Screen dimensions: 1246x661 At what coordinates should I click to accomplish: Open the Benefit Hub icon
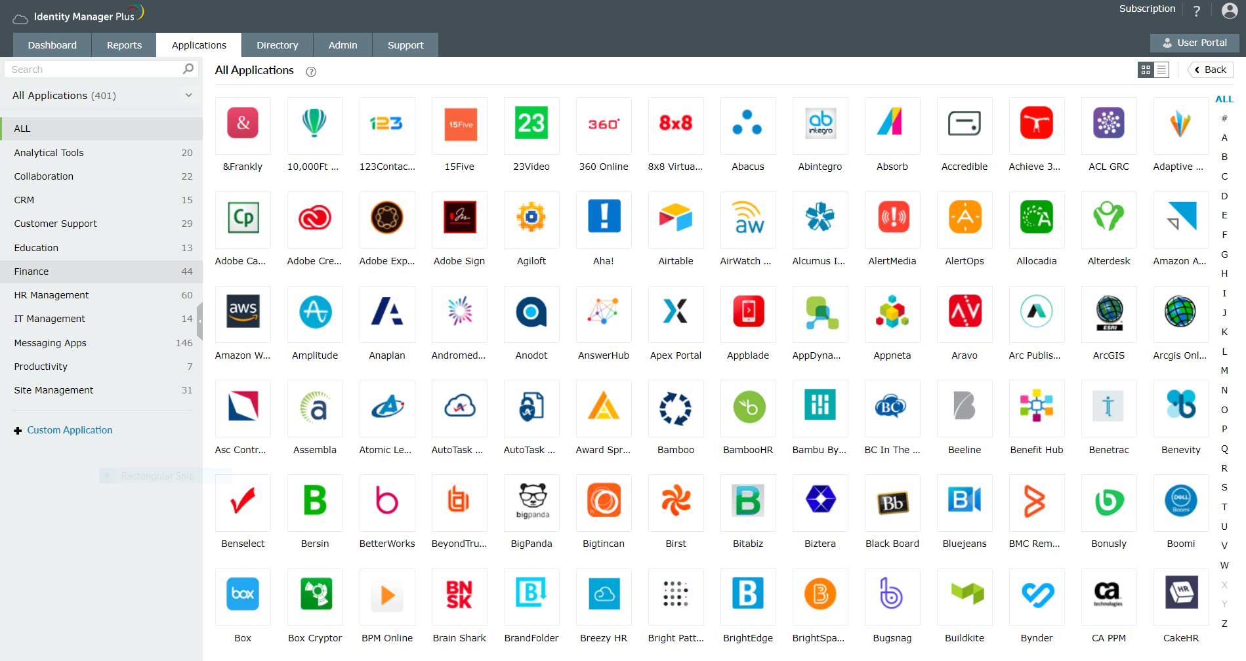[x=1037, y=407]
